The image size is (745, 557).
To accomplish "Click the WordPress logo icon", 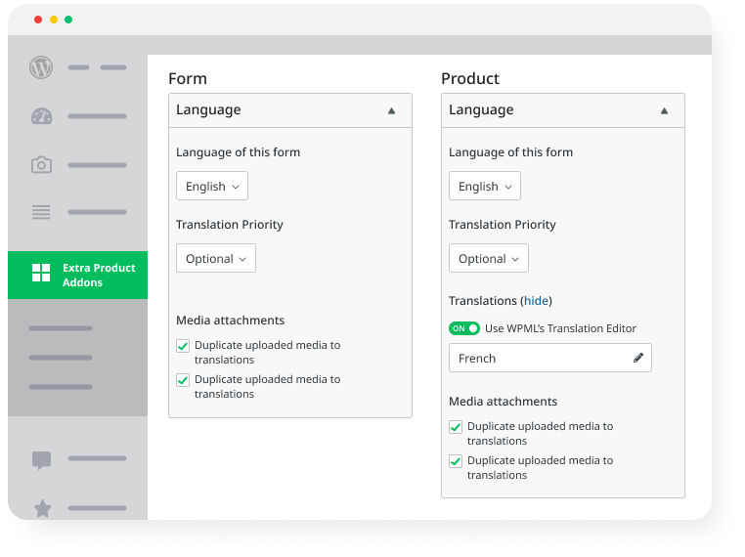I will tap(41, 67).
